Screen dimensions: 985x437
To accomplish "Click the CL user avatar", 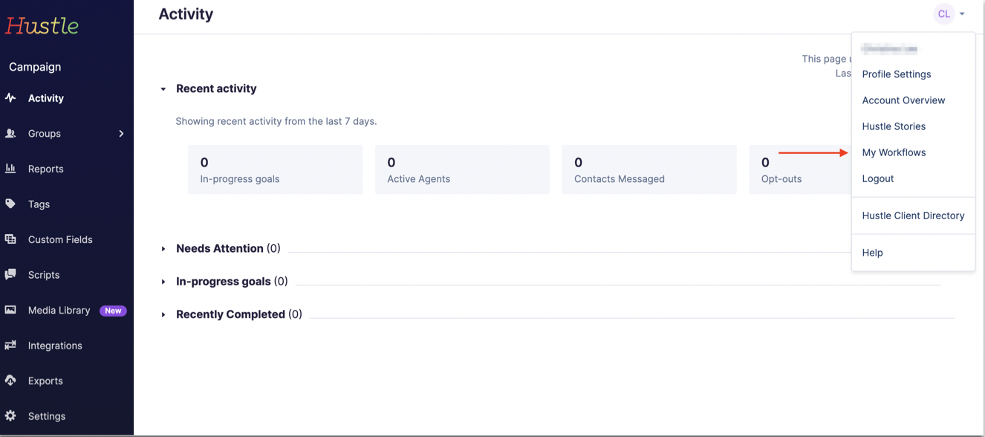I will tap(943, 14).
